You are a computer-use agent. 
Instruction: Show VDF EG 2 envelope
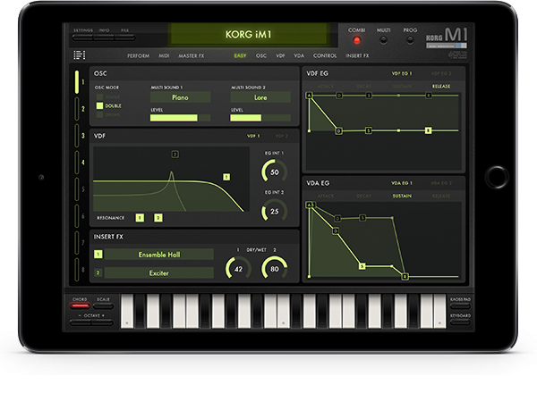[x=441, y=73]
